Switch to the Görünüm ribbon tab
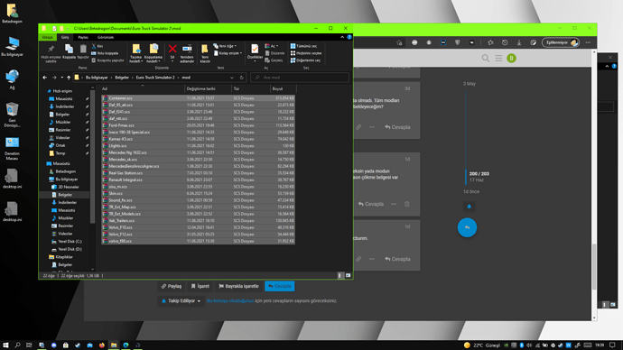 106,37
